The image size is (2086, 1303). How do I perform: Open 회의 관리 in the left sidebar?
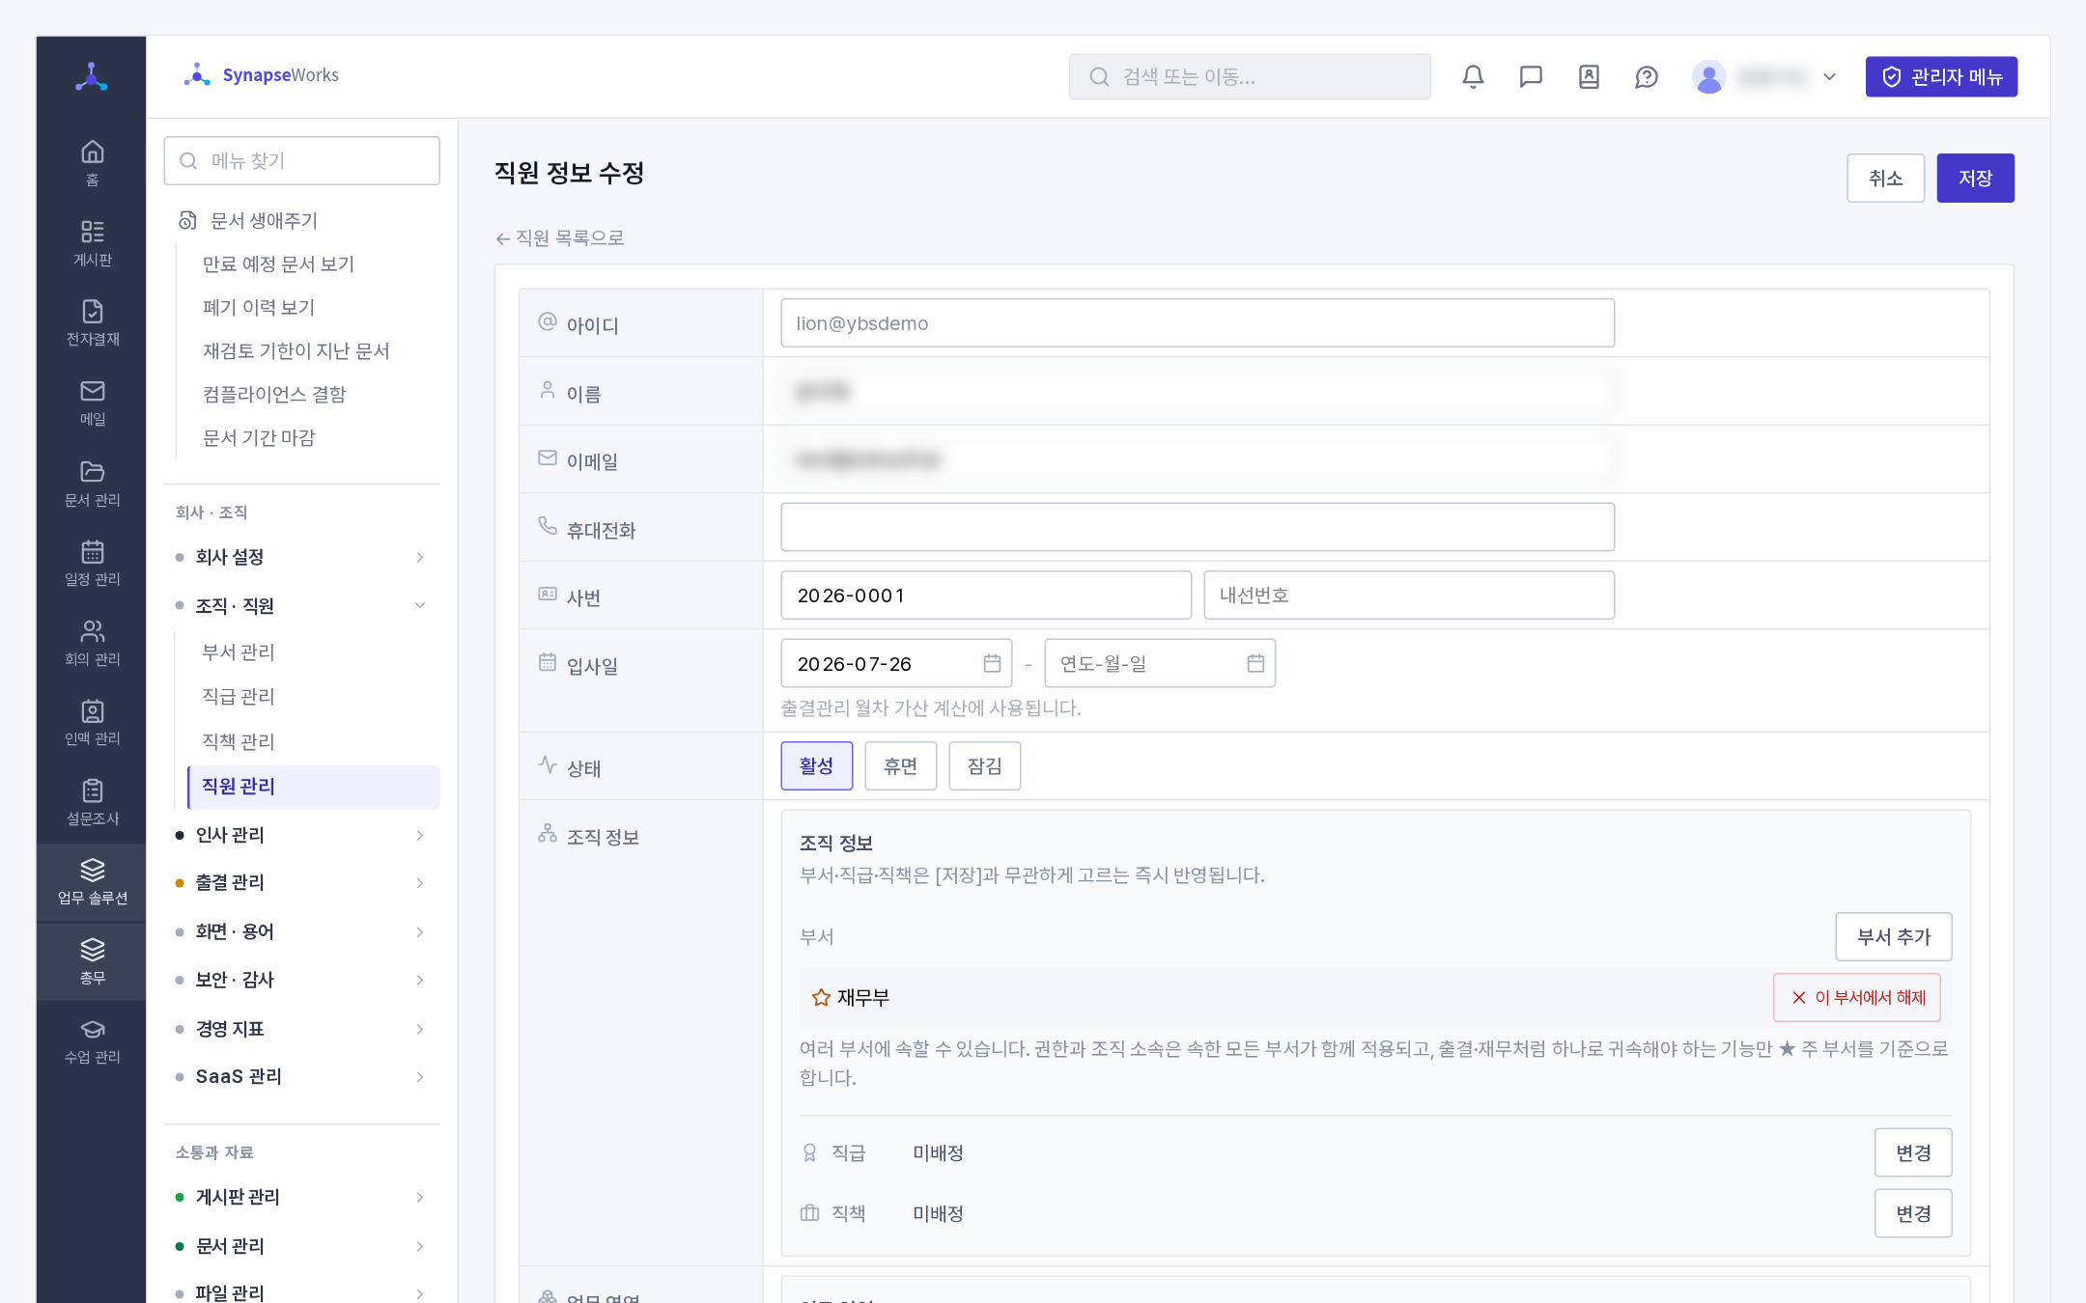pos(92,643)
